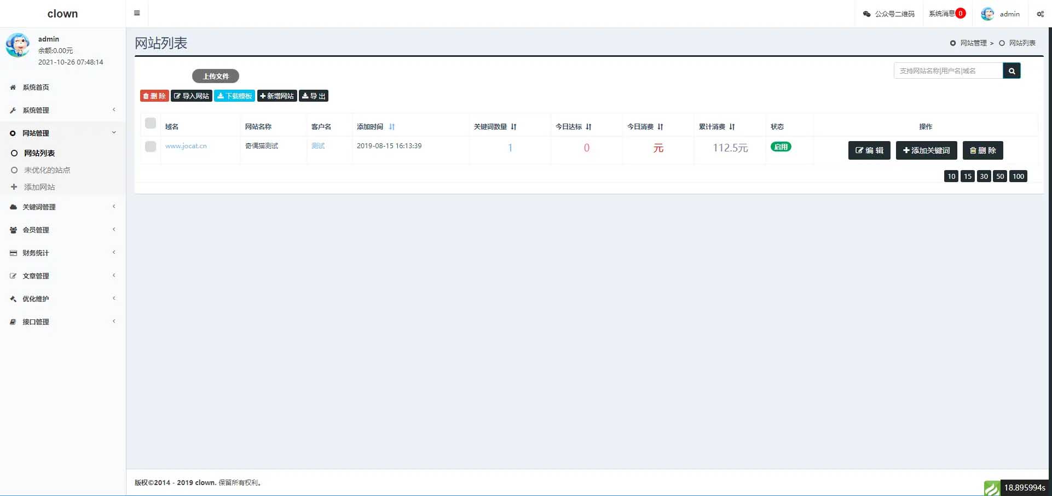This screenshot has height=496, width=1052.
Task: Click the 关键词管理 cloud icon
Action: click(x=13, y=207)
